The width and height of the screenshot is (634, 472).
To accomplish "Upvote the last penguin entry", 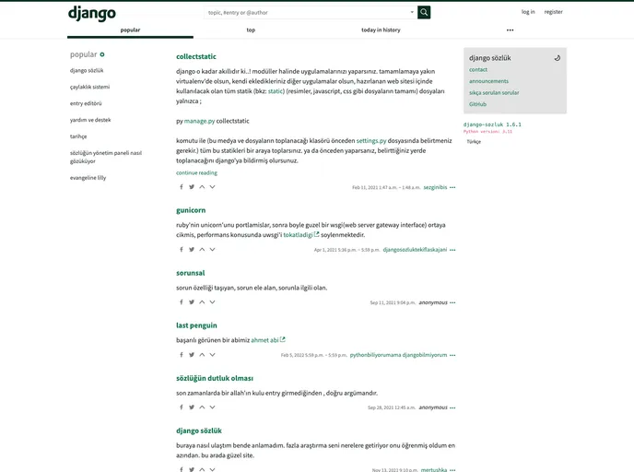I will [x=202, y=355].
